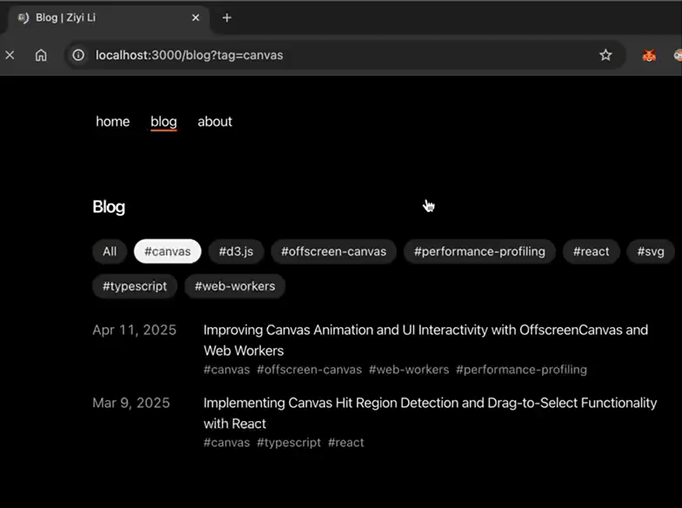Filter posts by #web-workers pill
682x508 pixels.
pyautogui.click(x=235, y=286)
